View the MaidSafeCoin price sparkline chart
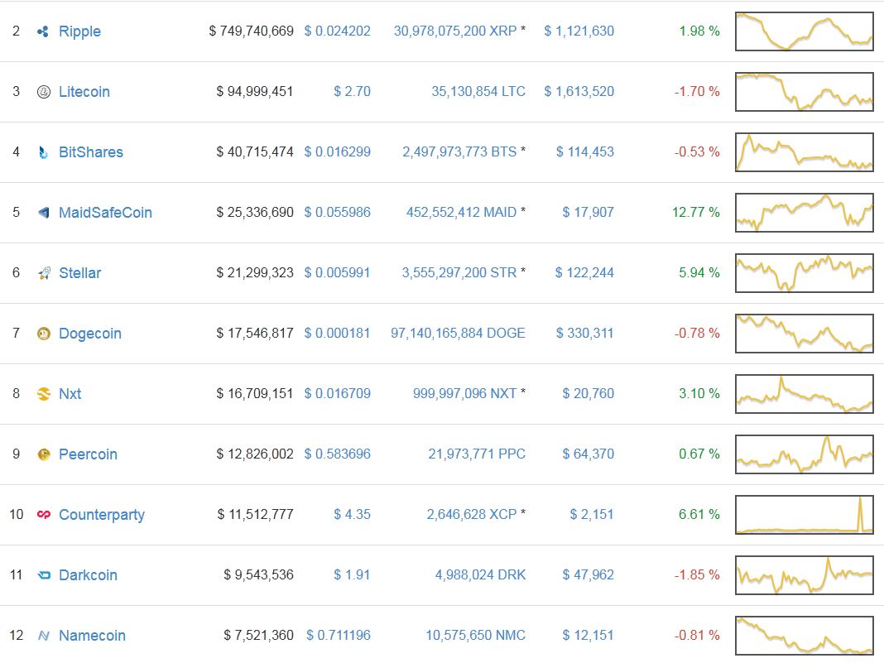884x663 pixels. coord(805,213)
